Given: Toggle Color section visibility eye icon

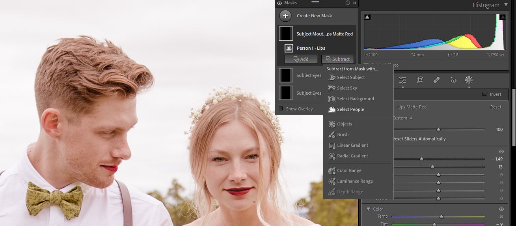Looking at the screenshot, I should click(501, 209).
